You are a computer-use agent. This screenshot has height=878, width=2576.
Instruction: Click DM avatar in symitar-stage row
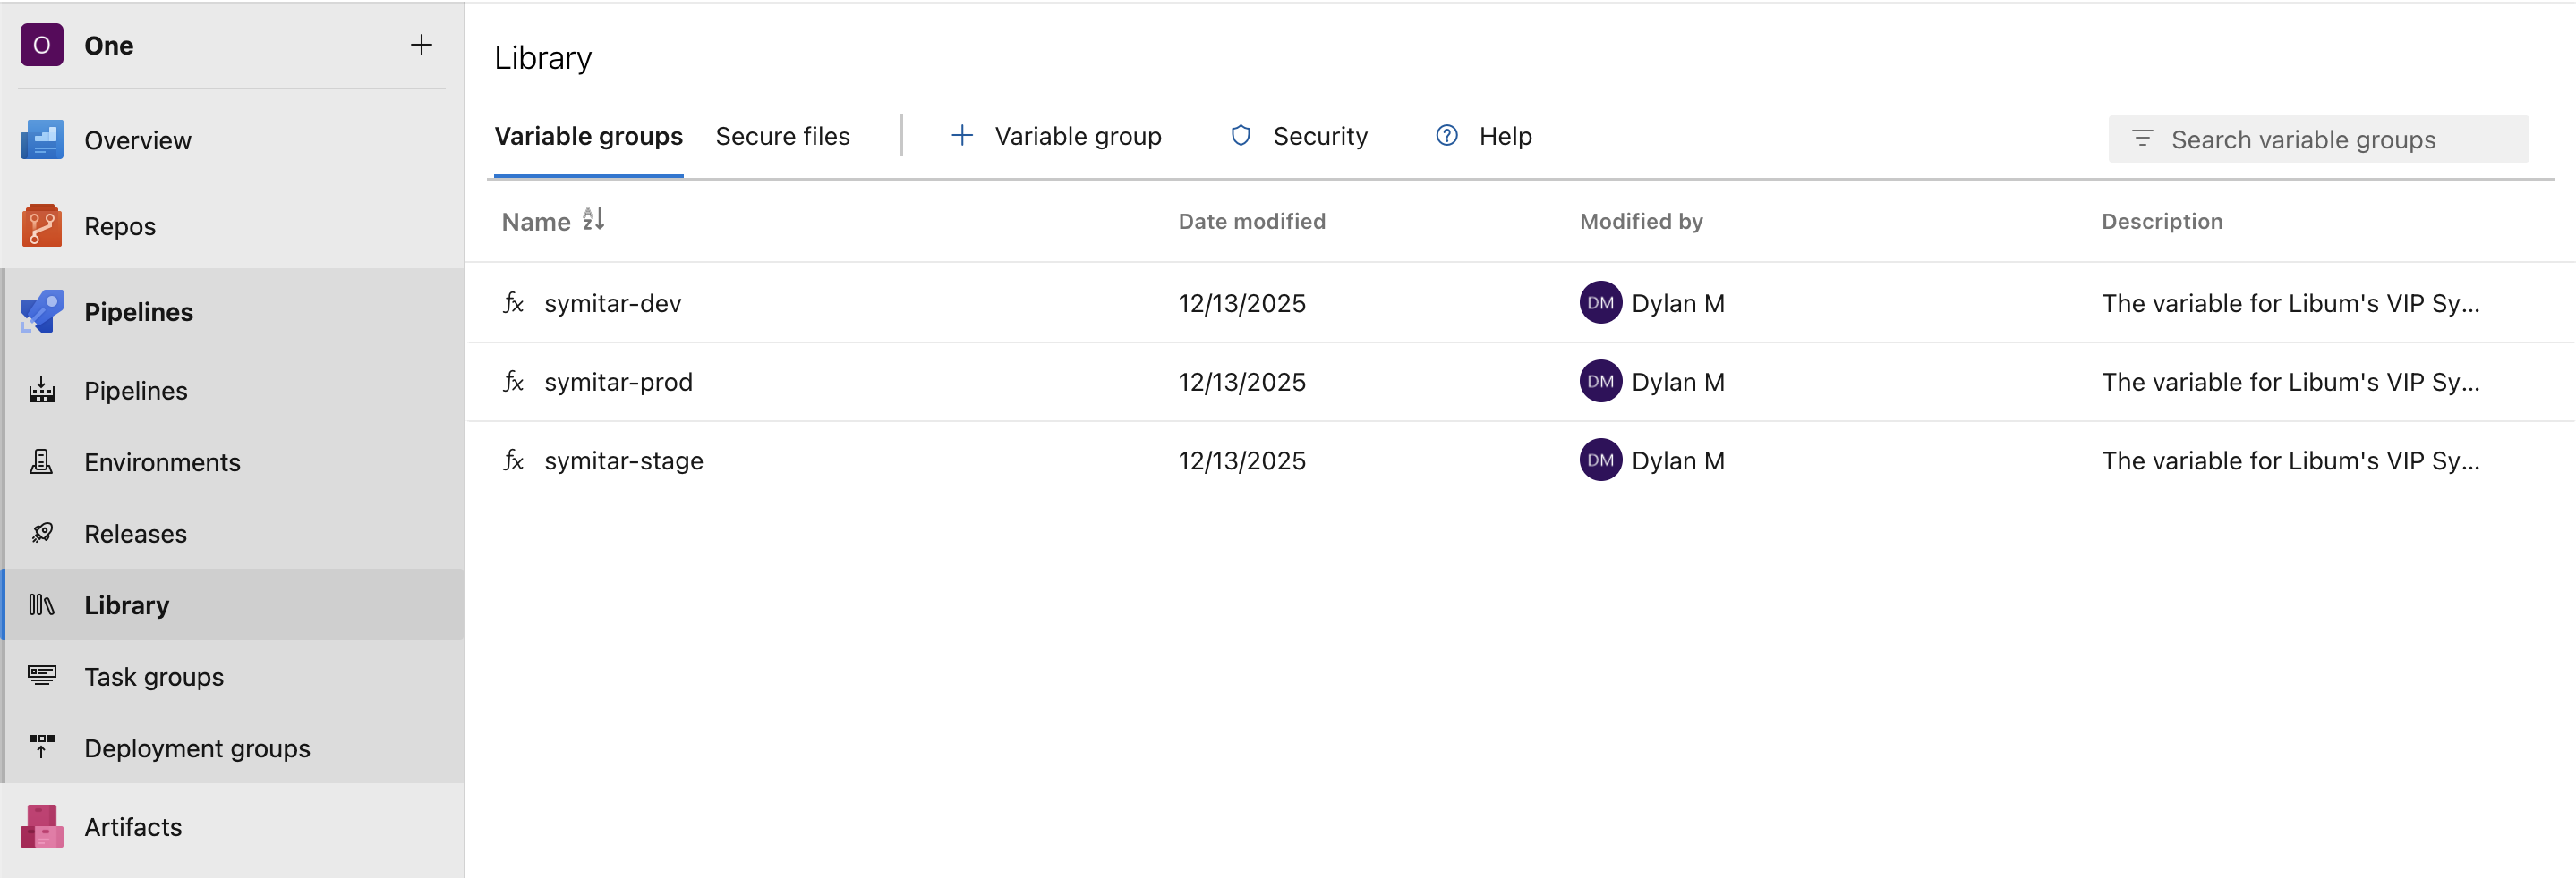point(1601,460)
